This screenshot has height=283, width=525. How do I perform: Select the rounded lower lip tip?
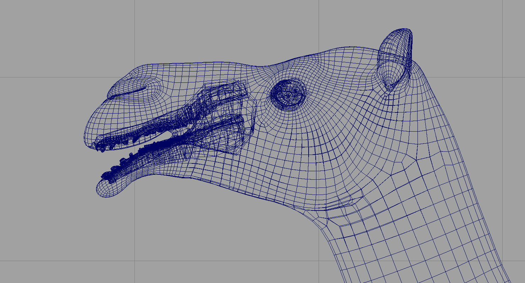pos(109,187)
